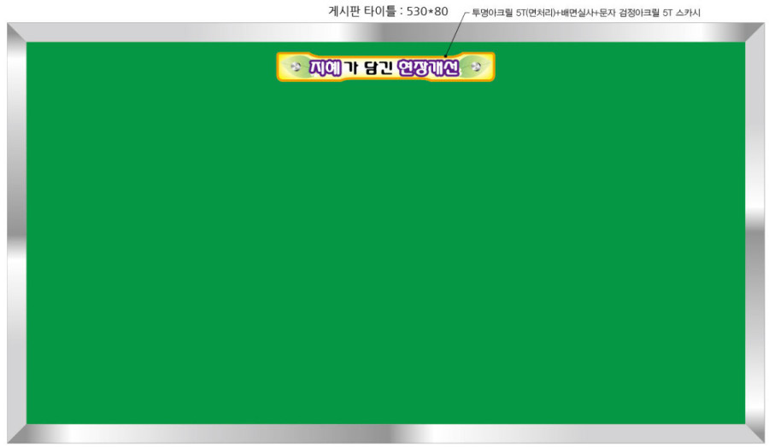Select the purple '현장개선' word on the banner
This screenshot has width=769, height=447.
coord(429,67)
